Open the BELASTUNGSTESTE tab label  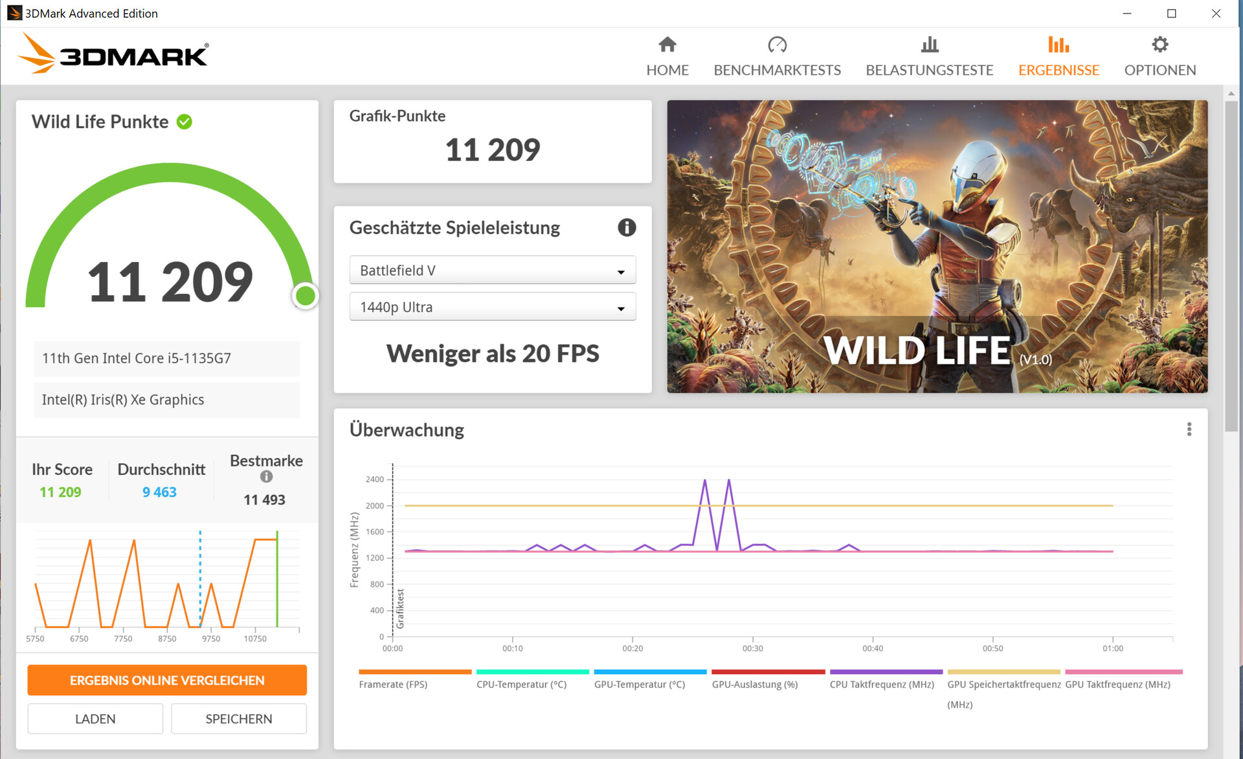click(x=929, y=70)
